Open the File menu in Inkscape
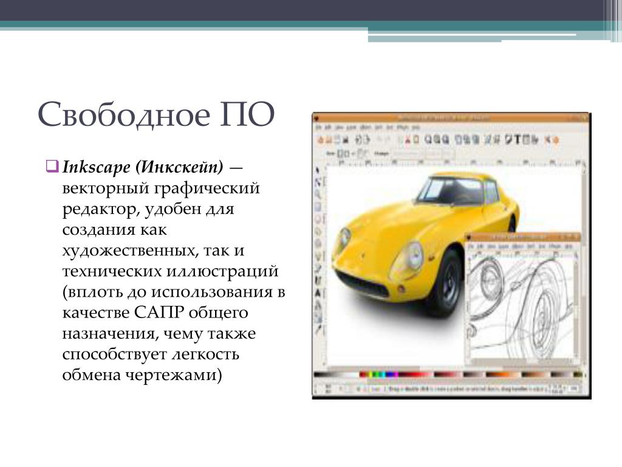 pyautogui.click(x=318, y=128)
